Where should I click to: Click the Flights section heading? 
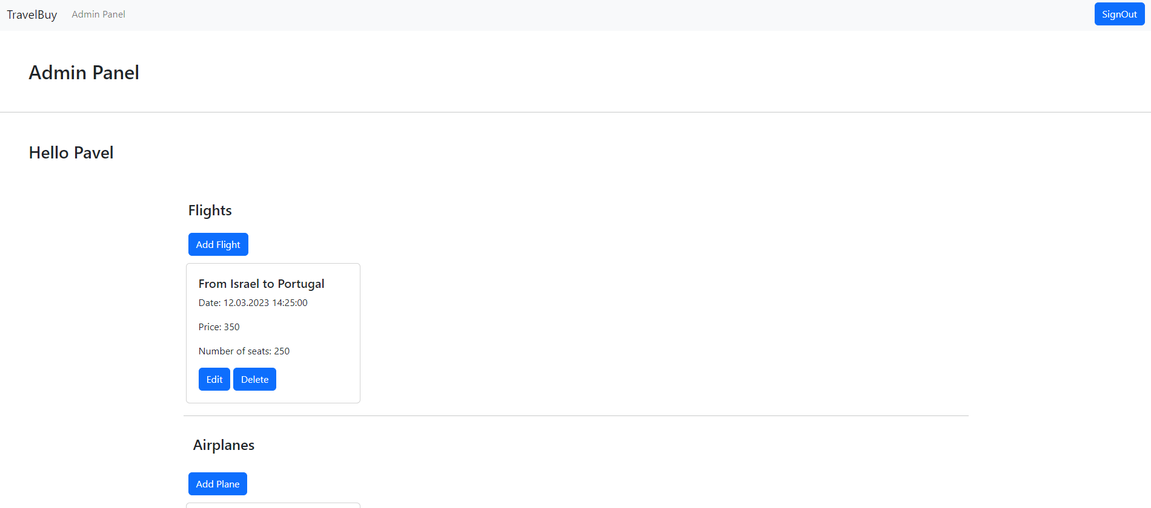[x=210, y=210]
